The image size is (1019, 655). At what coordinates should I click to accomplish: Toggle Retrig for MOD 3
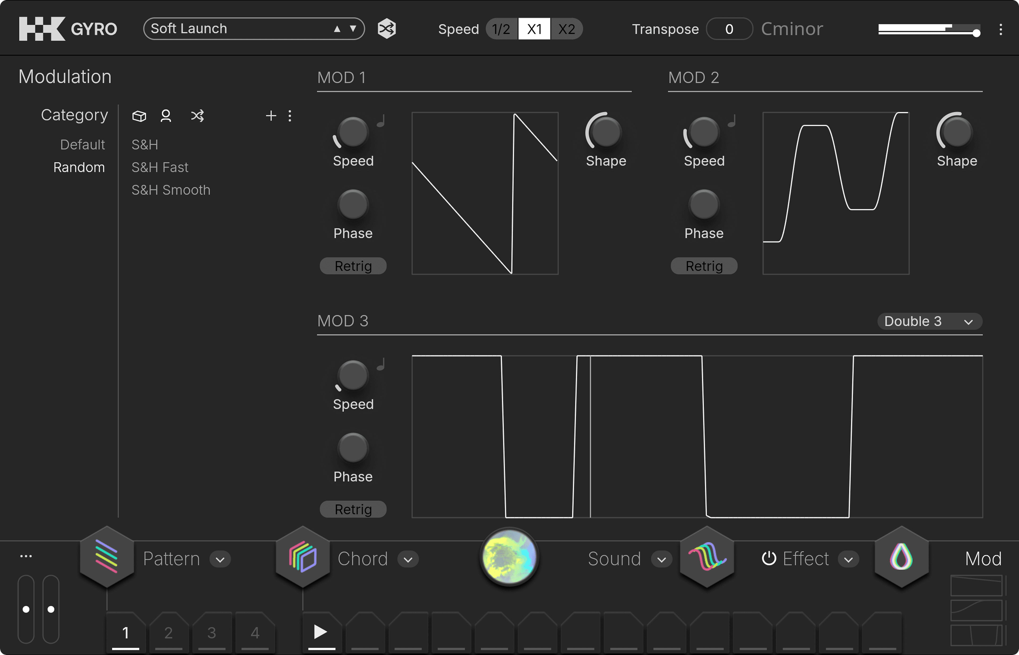point(353,510)
